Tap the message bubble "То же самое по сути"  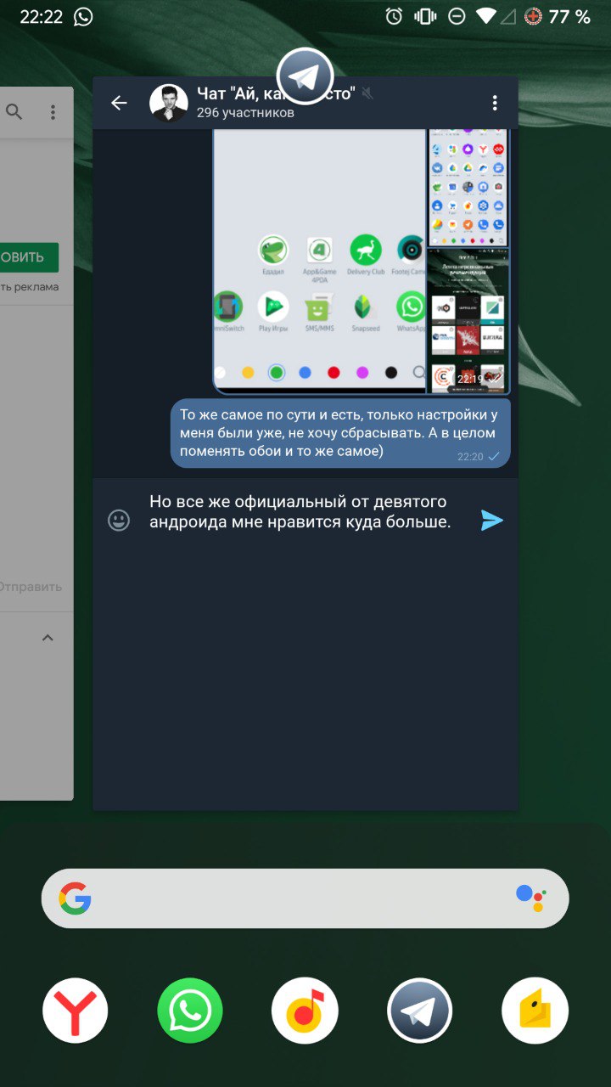[340, 433]
